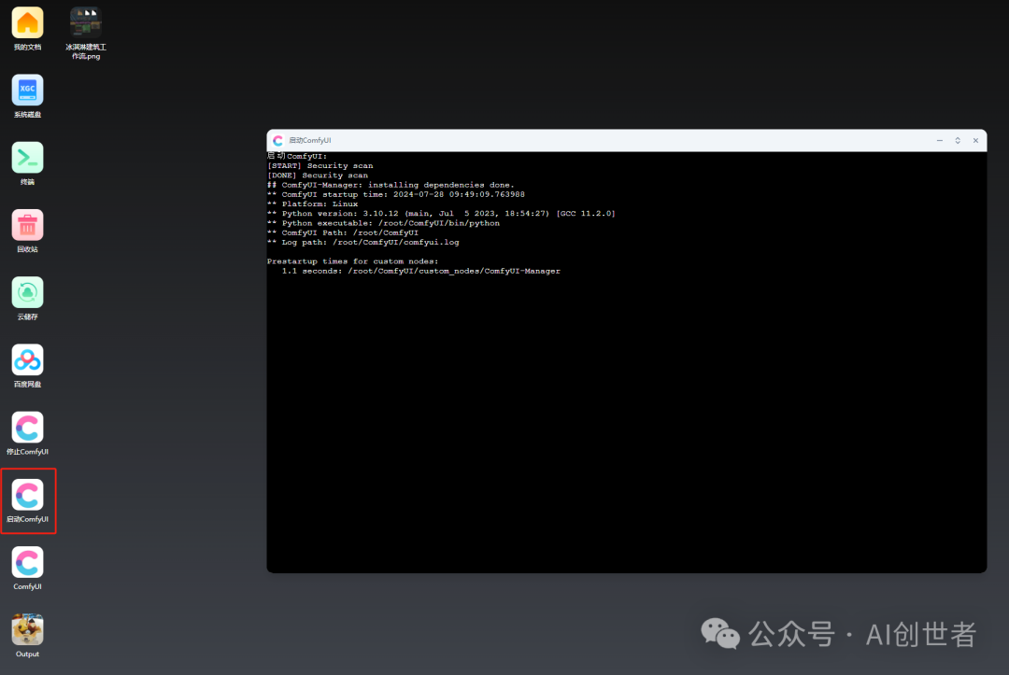Select the 冰淇淋建筑工作流.png file thumbnail
The image size is (1009, 675).
(x=86, y=23)
